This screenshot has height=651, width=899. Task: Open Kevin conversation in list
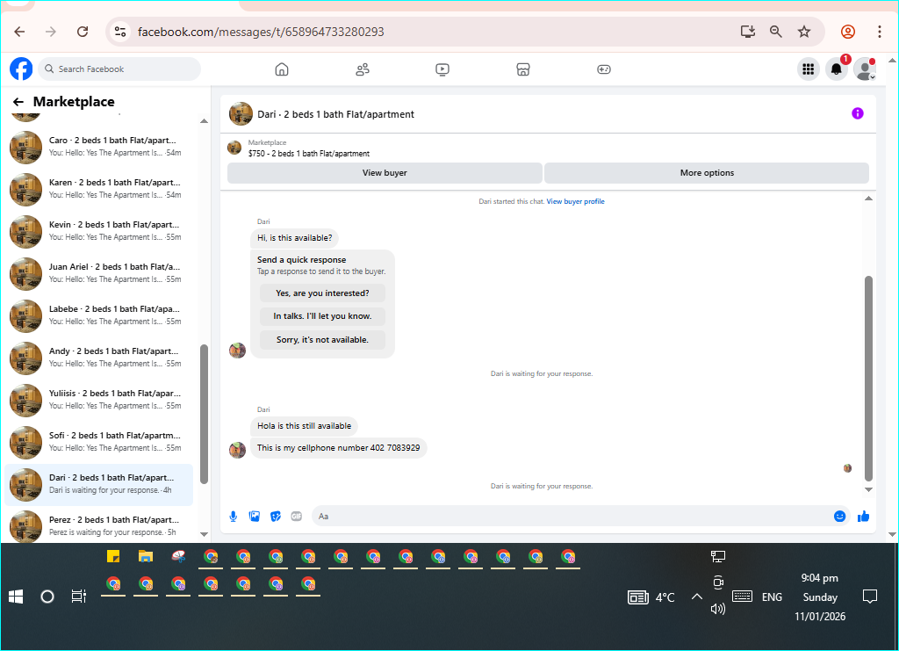click(98, 231)
